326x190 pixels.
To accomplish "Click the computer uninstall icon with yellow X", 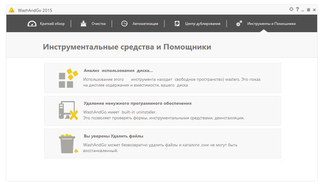I will tap(68, 111).
